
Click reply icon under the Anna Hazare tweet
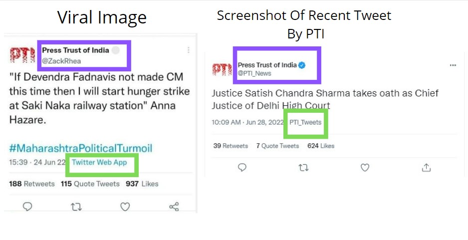coord(27,206)
